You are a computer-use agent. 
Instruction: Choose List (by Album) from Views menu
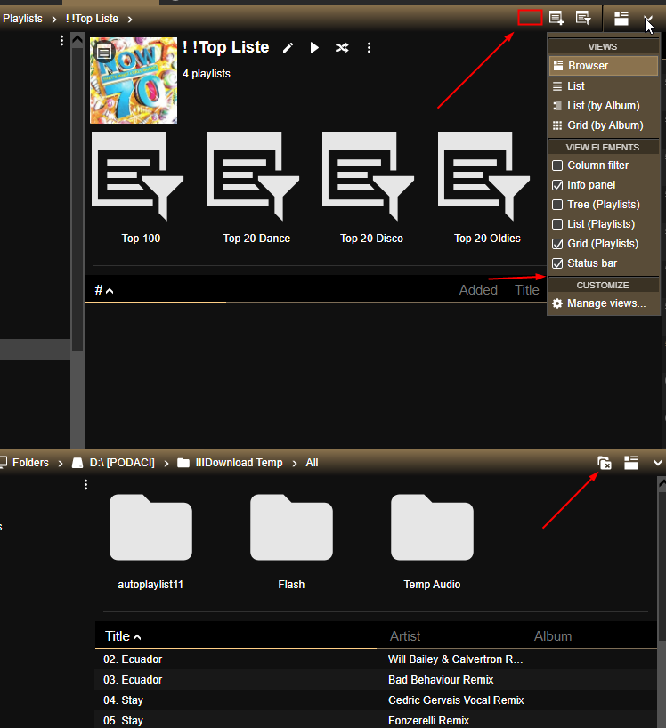point(603,106)
